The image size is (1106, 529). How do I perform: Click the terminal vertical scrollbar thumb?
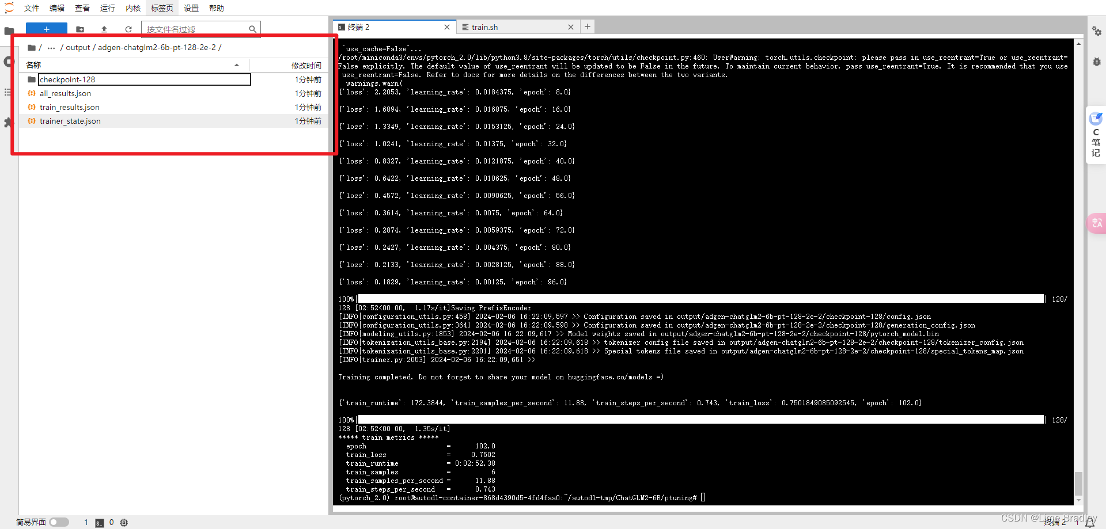click(x=1078, y=484)
